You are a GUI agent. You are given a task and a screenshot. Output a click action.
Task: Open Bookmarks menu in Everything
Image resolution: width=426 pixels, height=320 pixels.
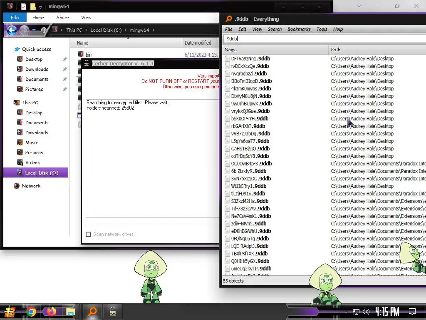299,29
